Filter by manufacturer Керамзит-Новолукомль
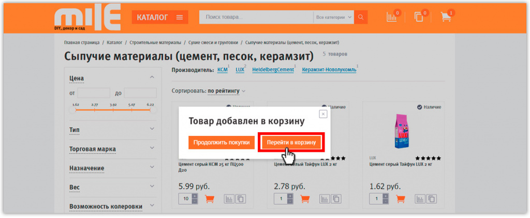The image size is (530, 218). pos(329,70)
